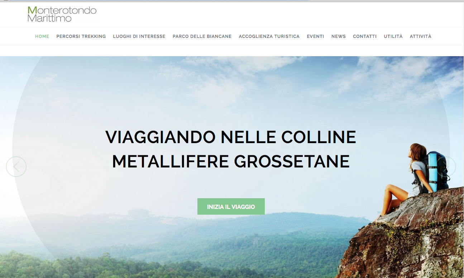Select LUOGHI DI INTERESSE menu item

(139, 36)
